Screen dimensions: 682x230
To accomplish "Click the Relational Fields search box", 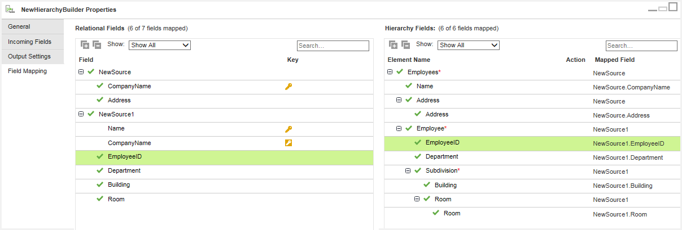I will pyautogui.click(x=333, y=46).
